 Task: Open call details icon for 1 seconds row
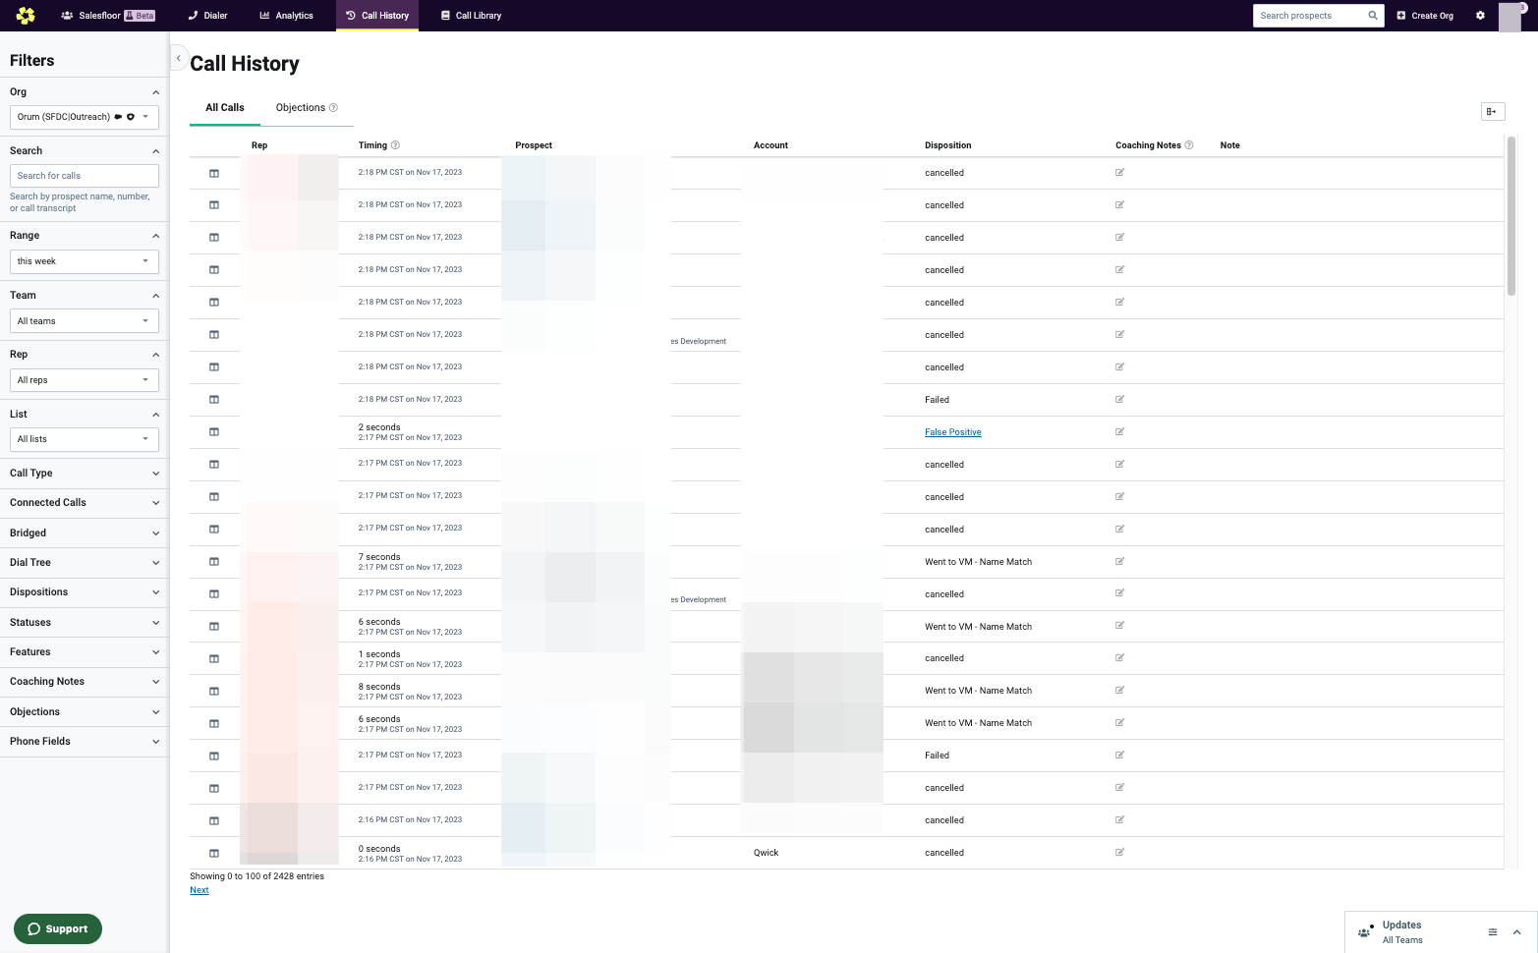[214, 658]
